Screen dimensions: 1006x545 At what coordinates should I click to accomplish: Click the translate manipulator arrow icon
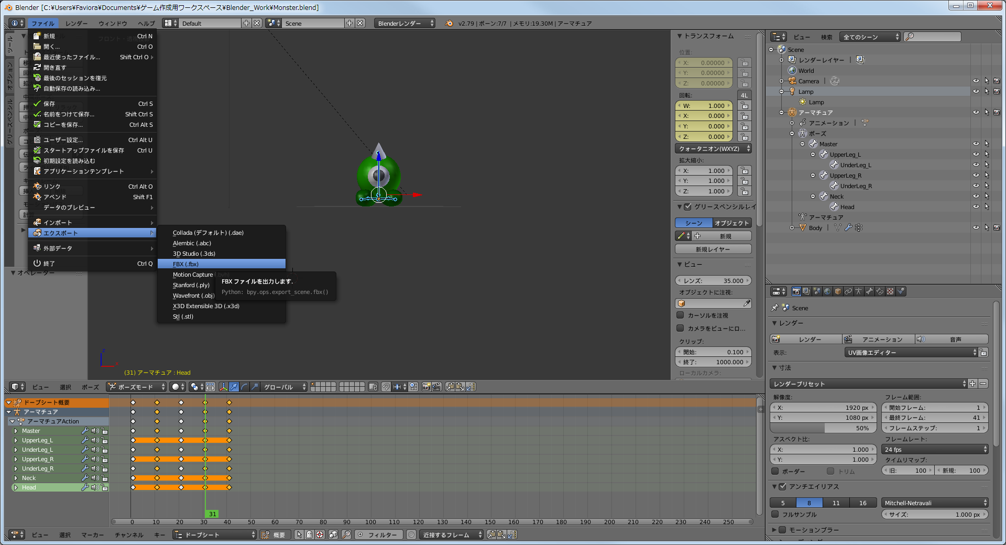234,387
